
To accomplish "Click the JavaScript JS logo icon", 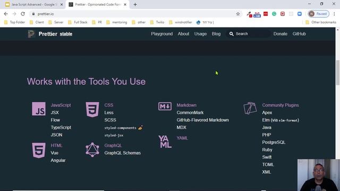I will click(39, 109).
